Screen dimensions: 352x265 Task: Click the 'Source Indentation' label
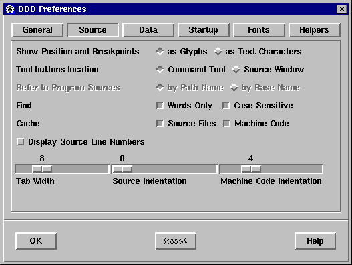point(150,181)
